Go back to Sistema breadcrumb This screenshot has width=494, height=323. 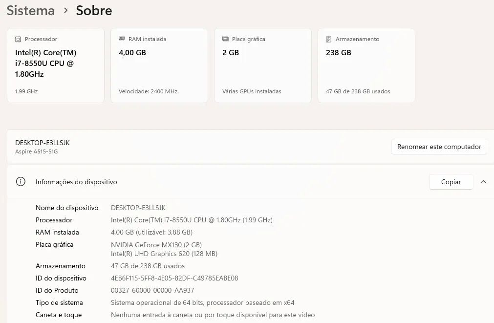tap(31, 10)
